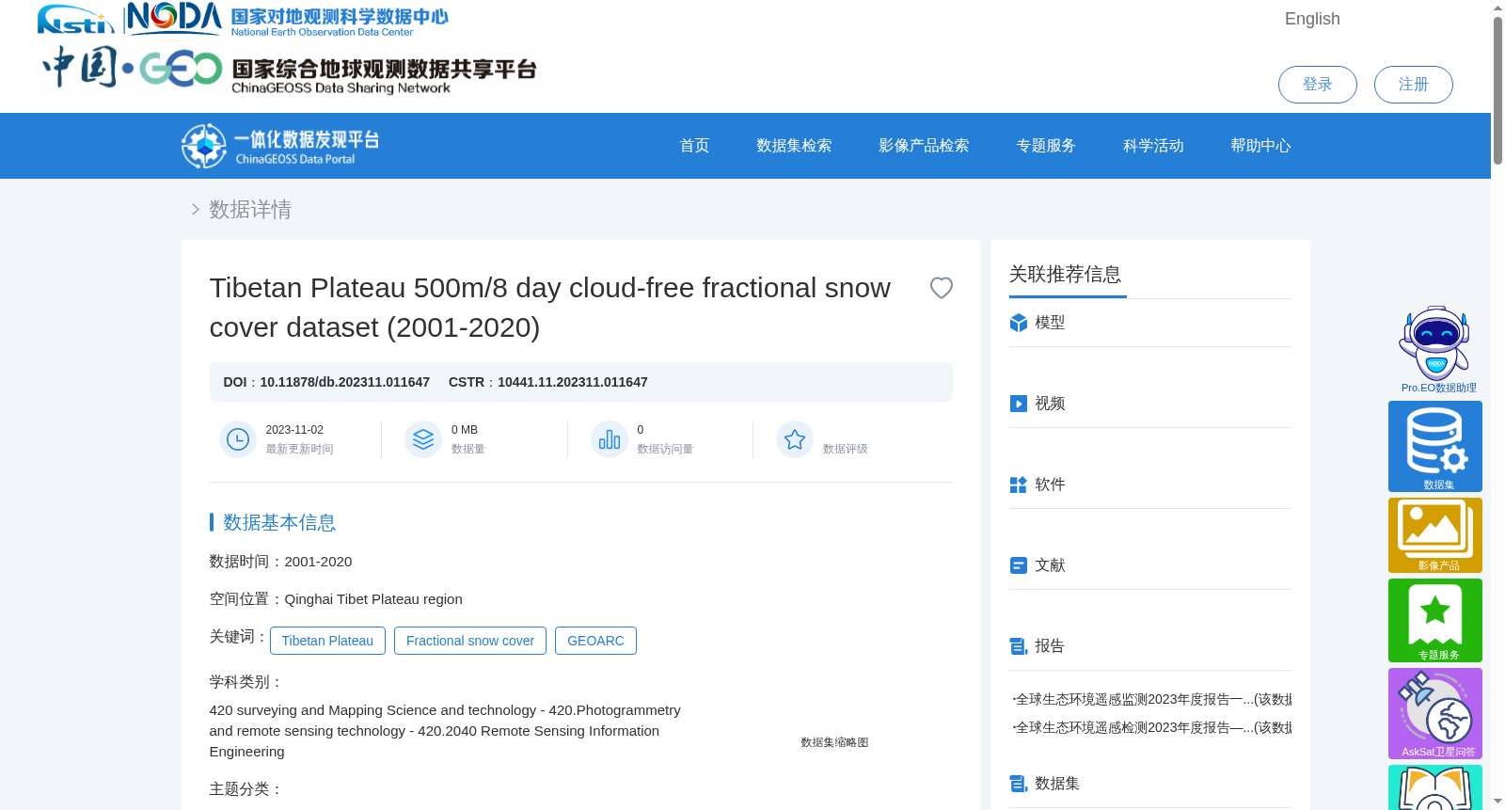Click the breadcrumb chevron before 数据详情
This screenshot has width=1505, height=810.
[195, 209]
